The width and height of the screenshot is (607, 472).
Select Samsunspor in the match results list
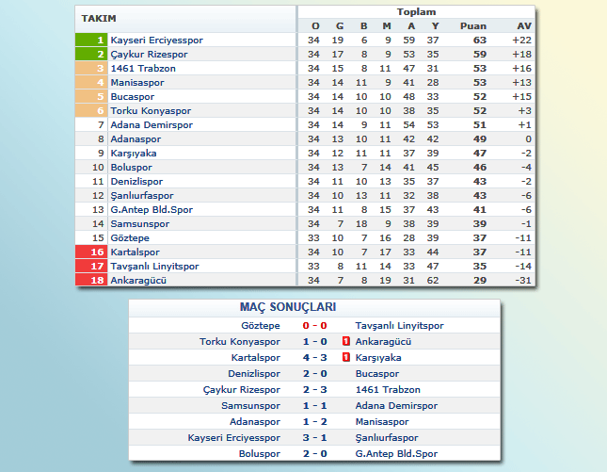(250, 405)
